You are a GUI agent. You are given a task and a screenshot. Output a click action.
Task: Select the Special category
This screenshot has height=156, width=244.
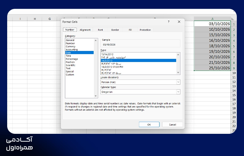click(79, 71)
